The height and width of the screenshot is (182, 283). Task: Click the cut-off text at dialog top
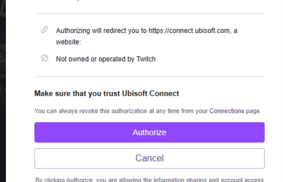pyautogui.click(x=78, y=0)
